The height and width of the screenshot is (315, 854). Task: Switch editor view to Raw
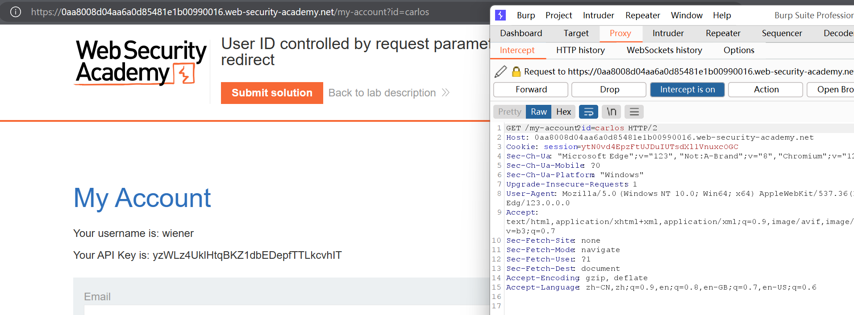click(538, 112)
